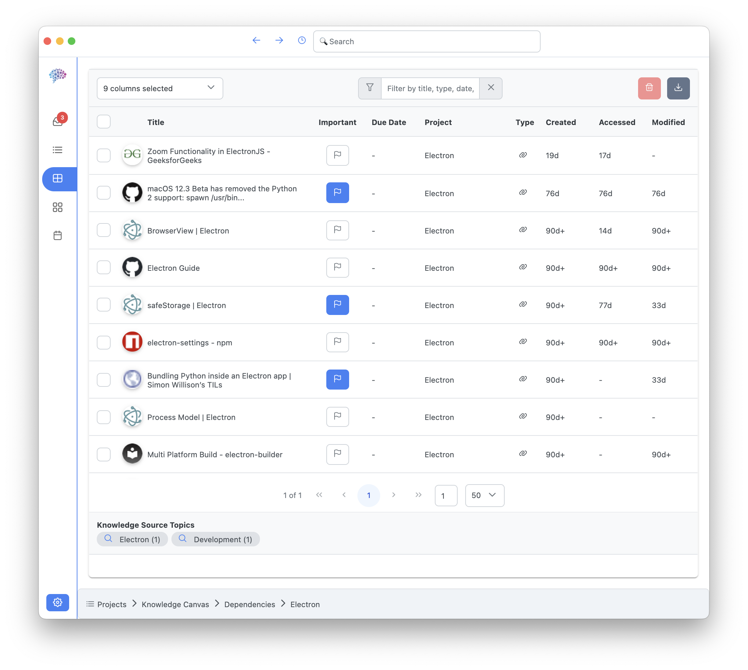Open the calendar view in sidebar
Viewport: 748px width, 670px height.
coord(57,235)
